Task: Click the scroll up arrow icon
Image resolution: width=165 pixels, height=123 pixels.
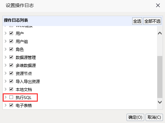Action: click(160, 33)
